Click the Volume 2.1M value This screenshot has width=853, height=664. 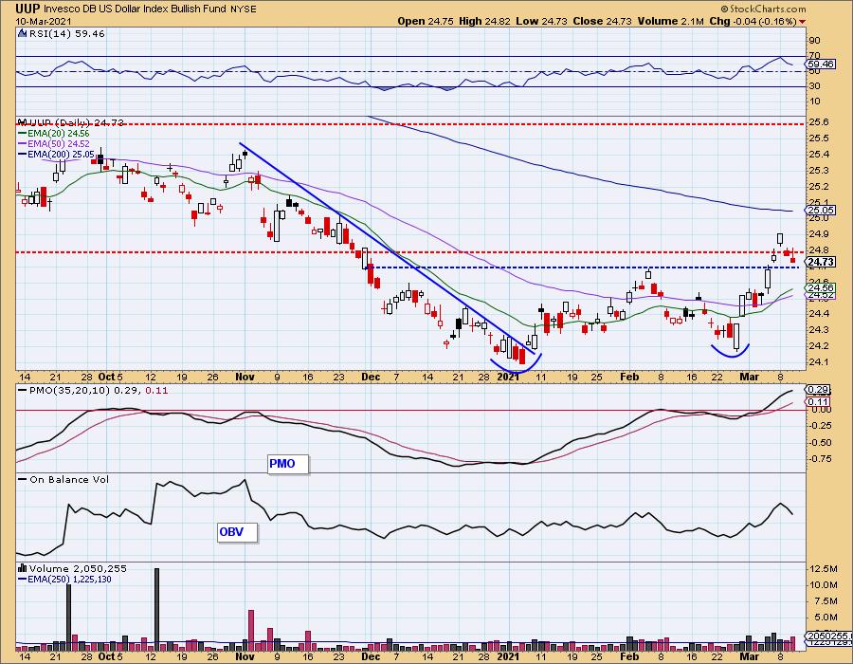click(671, 21)
